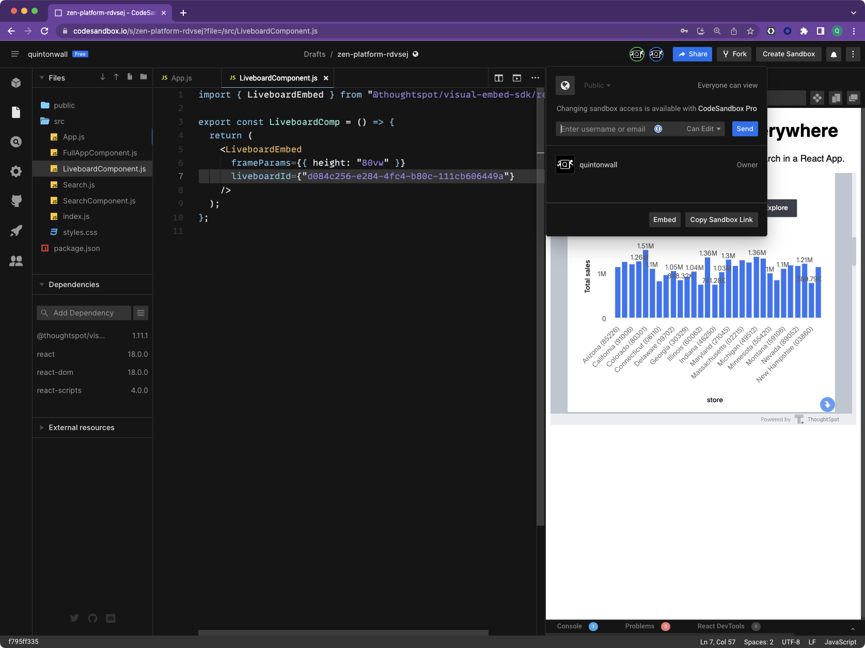The width and height of the screenshot is (865, 648).
Task: Select the LiveboardComponent.js editor tab
Action: click(278, 78)
